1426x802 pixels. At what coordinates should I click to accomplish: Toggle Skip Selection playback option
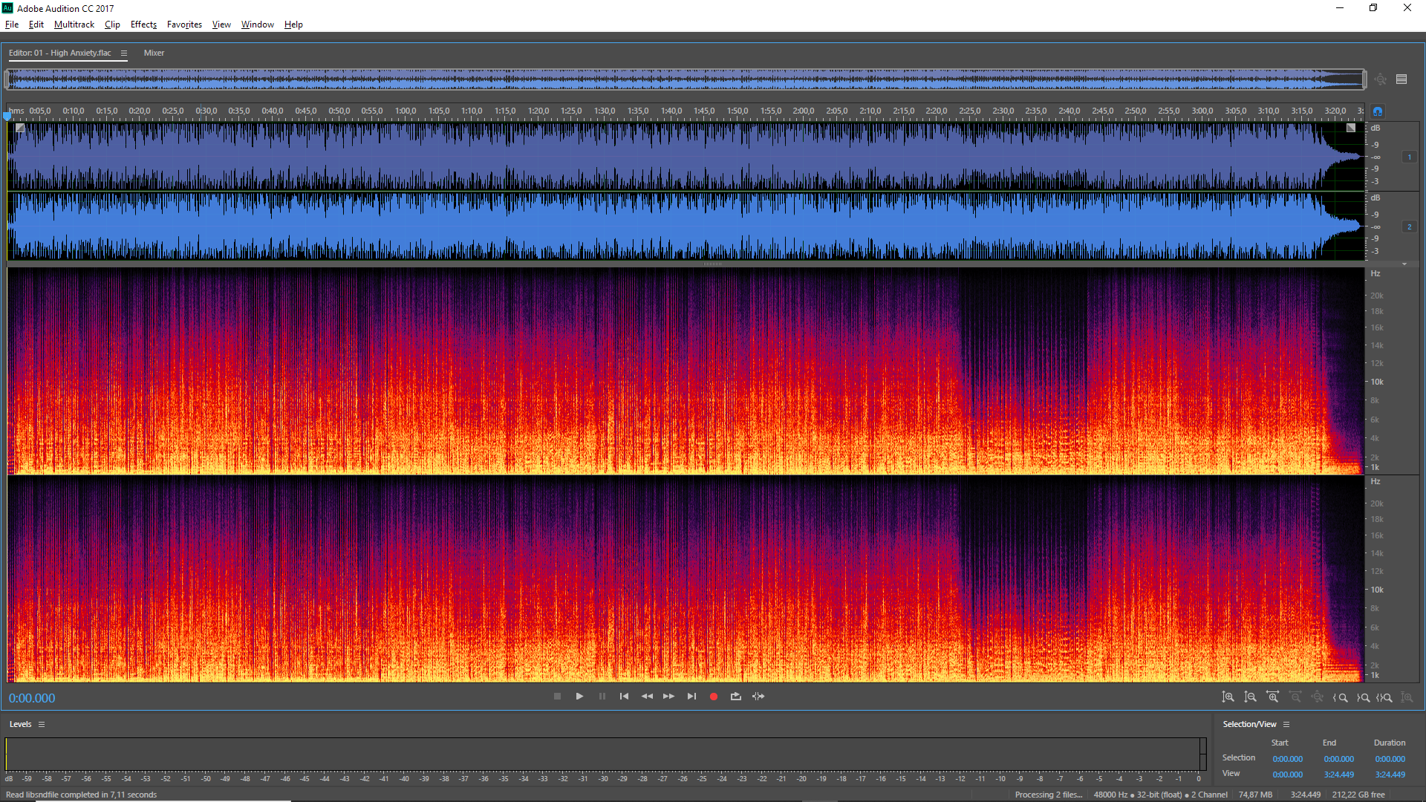[758, 697]
